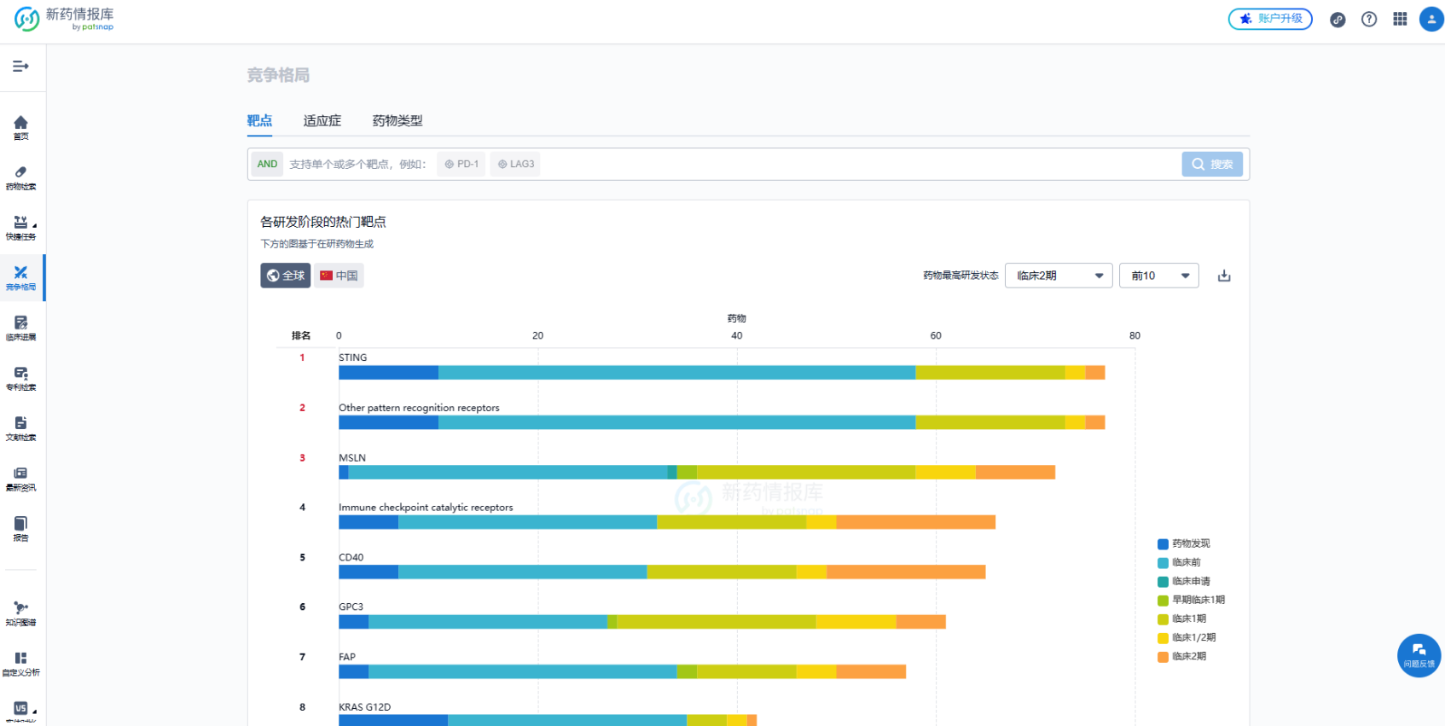Open 自定义分析 custom analysis in sidebar
Screen dimensions: 1445x726
coord(21,664)
